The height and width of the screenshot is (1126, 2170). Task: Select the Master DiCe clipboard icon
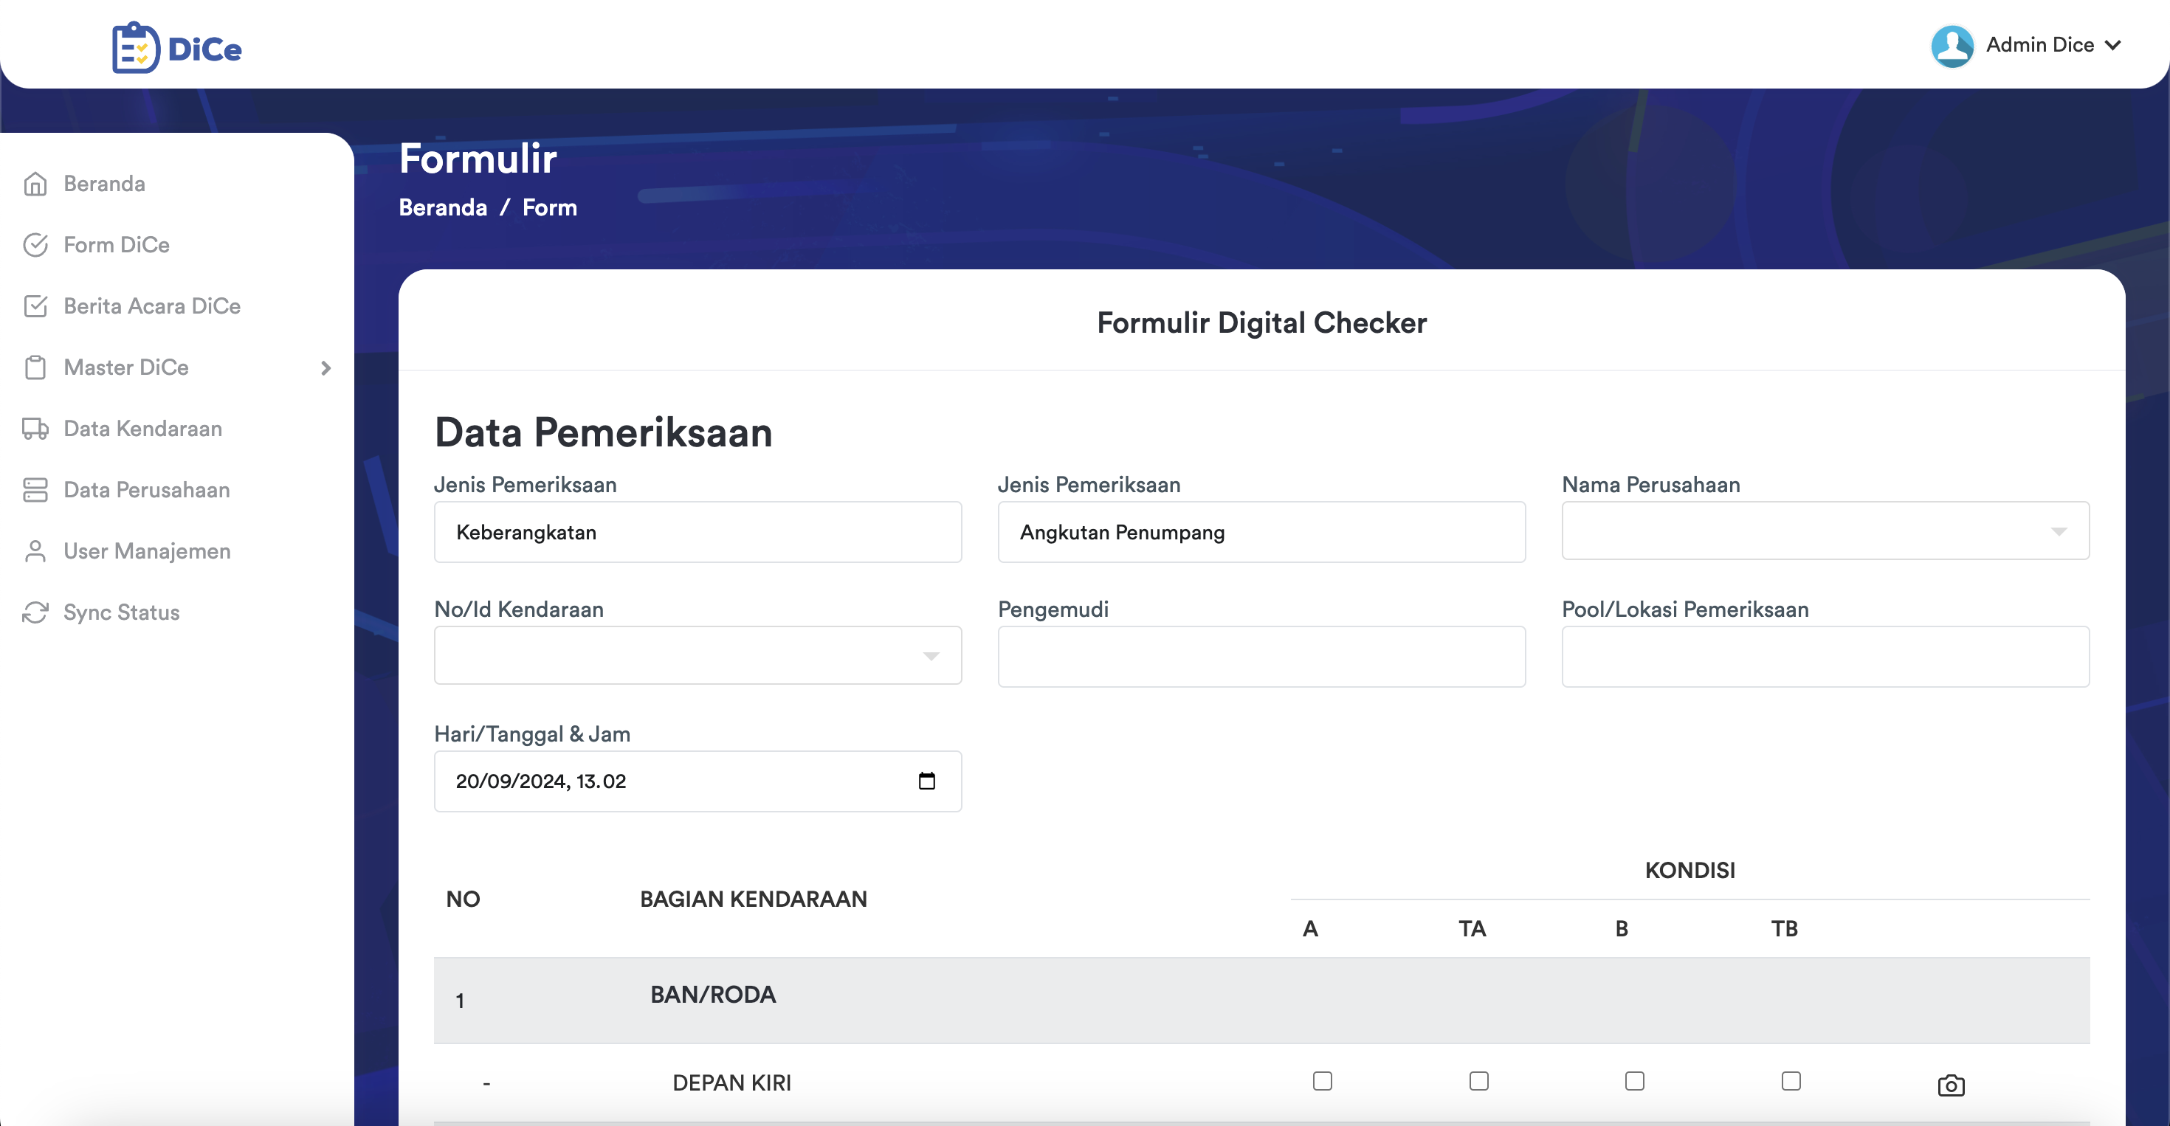point(35,367)
